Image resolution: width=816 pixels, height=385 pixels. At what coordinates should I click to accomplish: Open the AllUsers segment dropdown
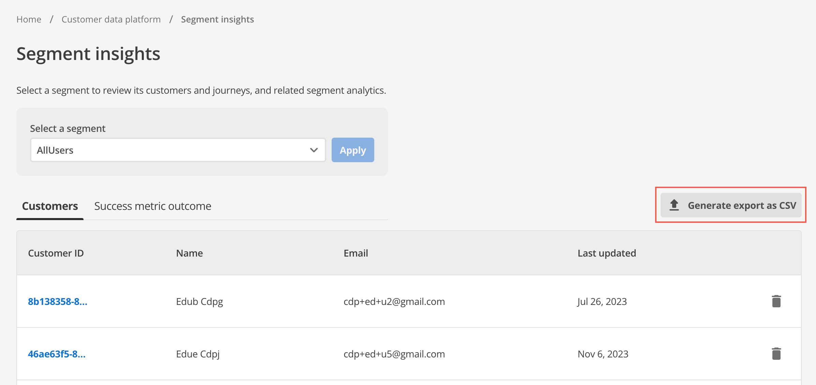point(178,150)
